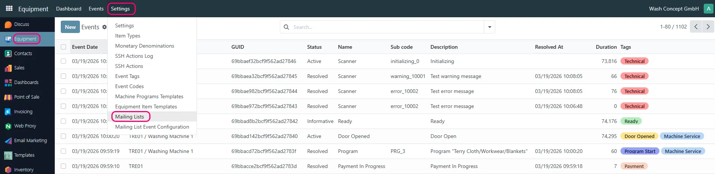Screen dimensions: 715x174
Task: Click the New button
Action: 70,27
